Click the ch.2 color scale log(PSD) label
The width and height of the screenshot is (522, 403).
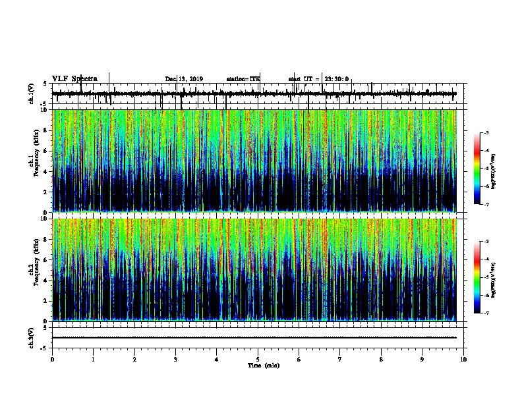click(x=494, y=280)
